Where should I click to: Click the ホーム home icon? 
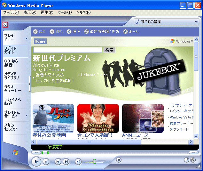pos(125,31)
